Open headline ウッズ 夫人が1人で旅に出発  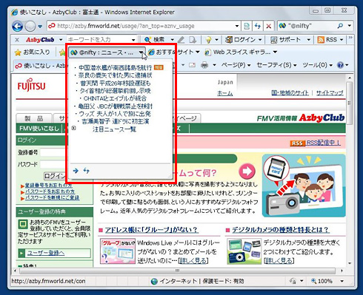coord(115,114)
